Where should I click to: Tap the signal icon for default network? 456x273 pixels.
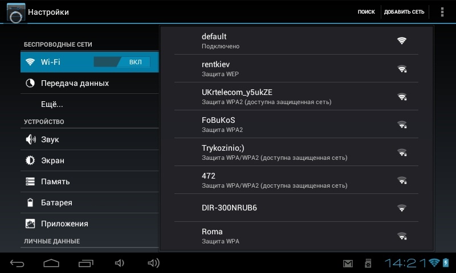click(402, 41)
